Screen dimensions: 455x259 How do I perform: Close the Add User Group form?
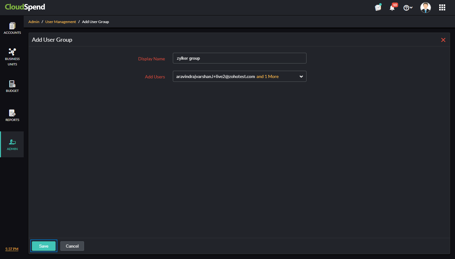pyautogui.click(x=443, y=39)
